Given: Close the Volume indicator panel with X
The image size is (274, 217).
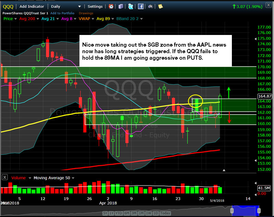Looking at the screenshot, I should click(x=5, y=177).
